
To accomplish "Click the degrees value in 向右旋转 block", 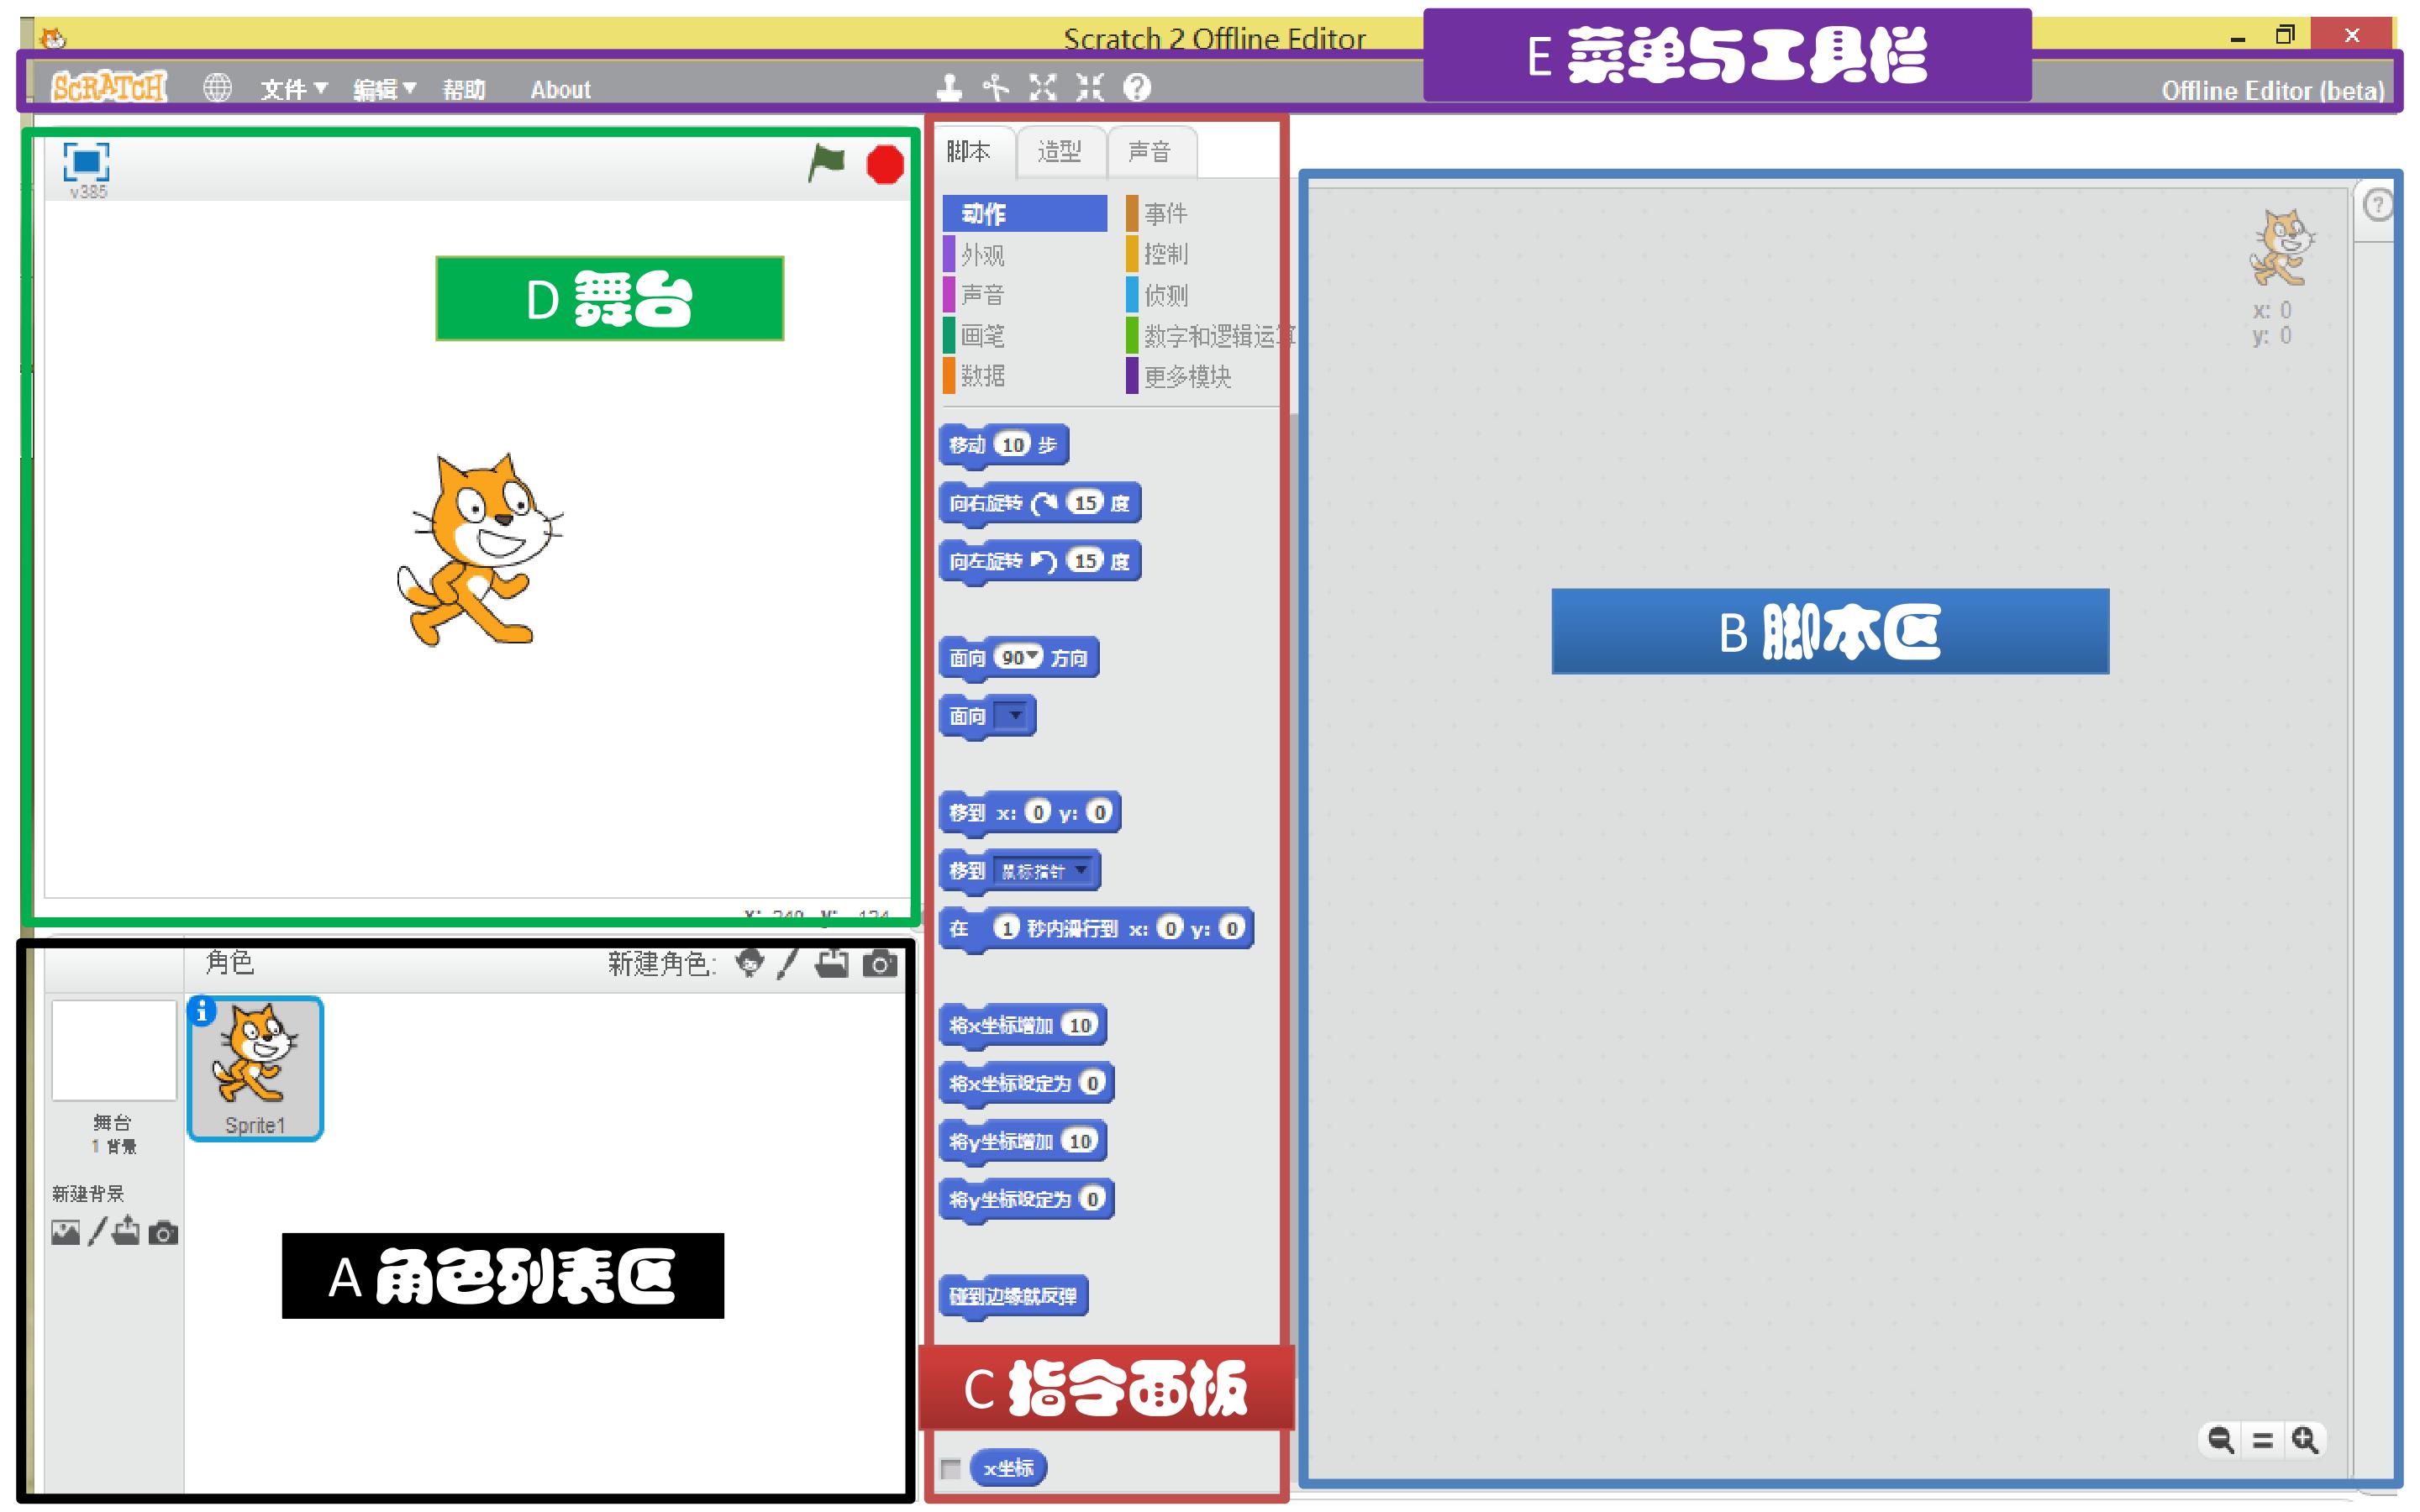I will (1086, 502).
